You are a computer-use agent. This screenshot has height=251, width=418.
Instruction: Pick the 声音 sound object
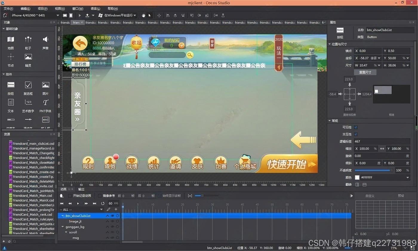tap(45, 42)
